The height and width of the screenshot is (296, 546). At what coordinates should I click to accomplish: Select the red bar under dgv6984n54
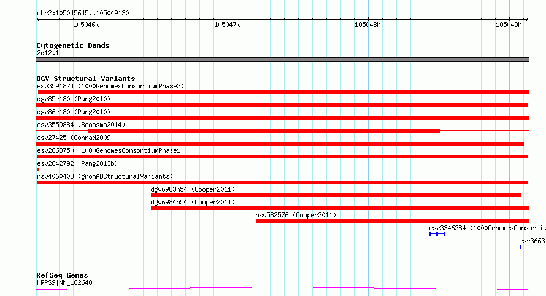coord(340,208)
